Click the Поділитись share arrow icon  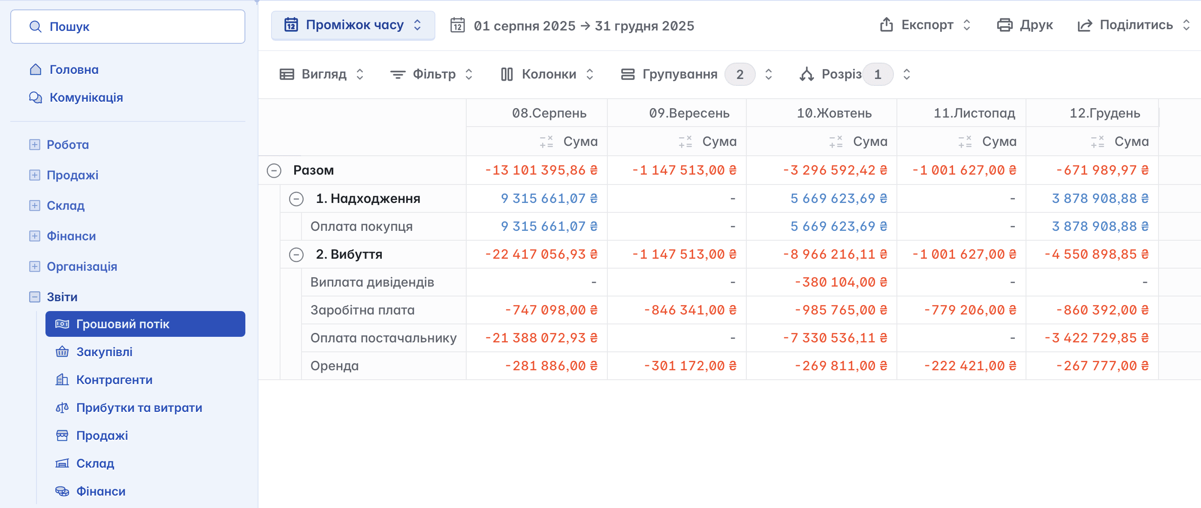click(1084, 25)
